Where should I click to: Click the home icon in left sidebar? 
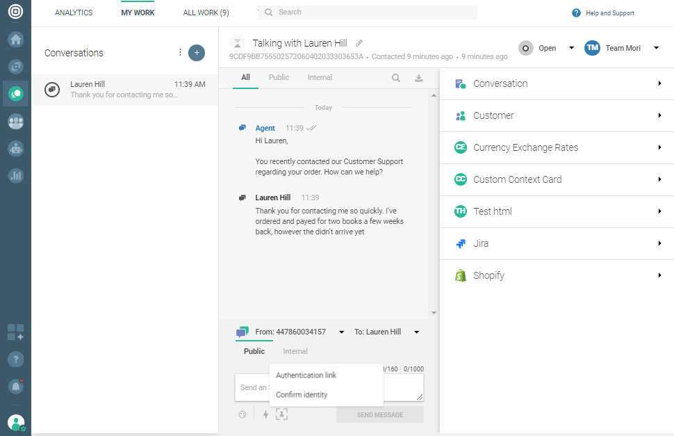click(15, 39)
